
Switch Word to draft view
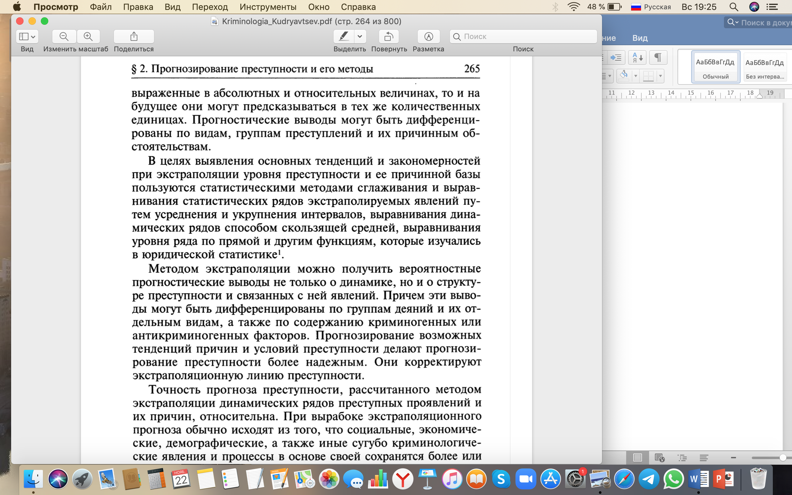click(x=704, y=458)
